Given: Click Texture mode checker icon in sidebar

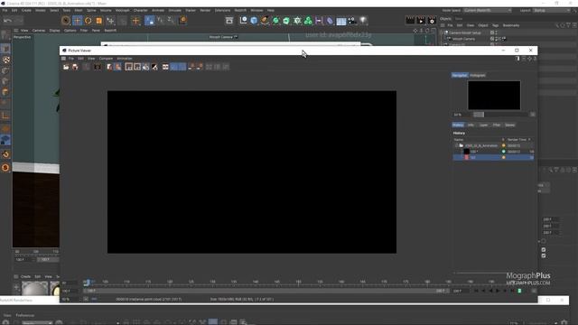Looking at the screenshot, I should tap(5, 60).
